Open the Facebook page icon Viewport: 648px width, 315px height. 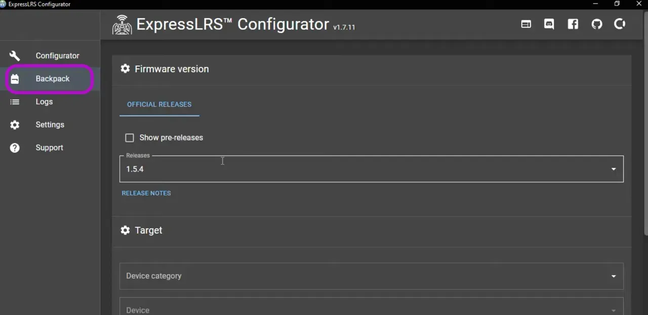tap(573, 24)
